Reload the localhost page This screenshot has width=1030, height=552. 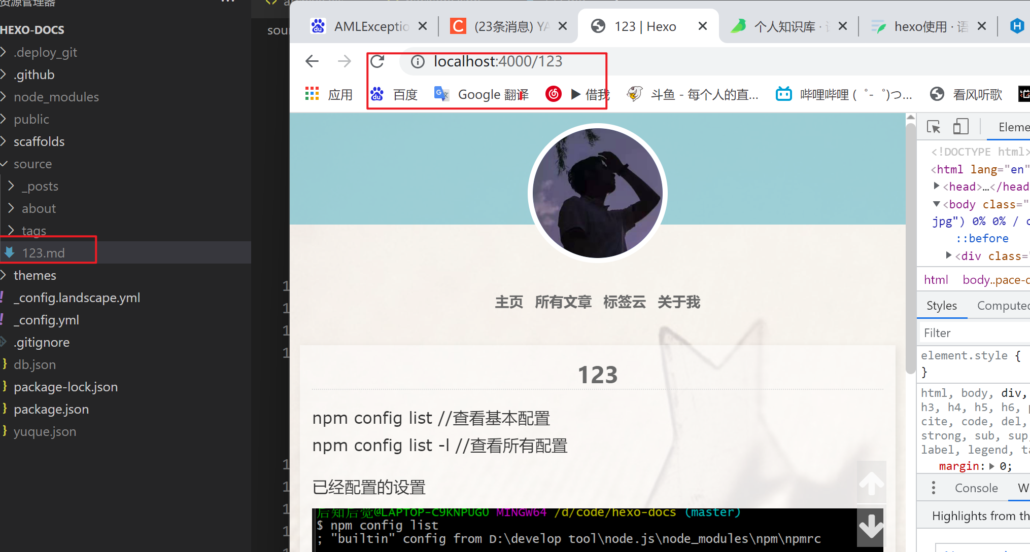377,62
